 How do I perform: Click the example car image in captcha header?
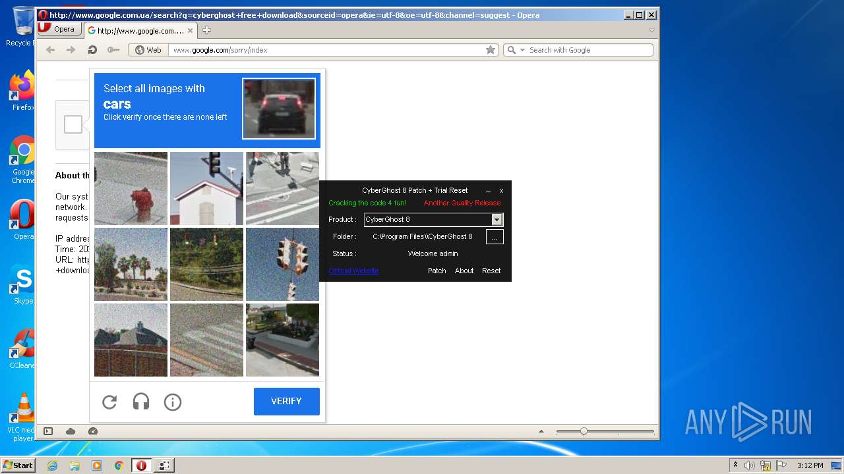click(279, 109)
